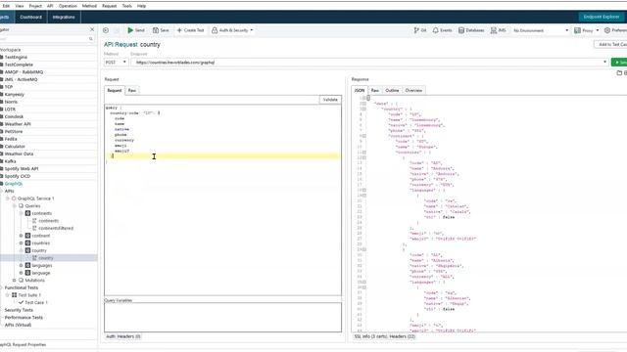
Task: Select the JMS - ActiveMQ project
Action: [x=21, y=79]
